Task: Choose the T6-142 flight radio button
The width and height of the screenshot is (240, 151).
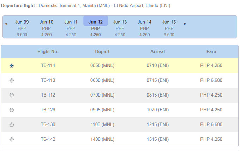Action: (x=12, y=139)
